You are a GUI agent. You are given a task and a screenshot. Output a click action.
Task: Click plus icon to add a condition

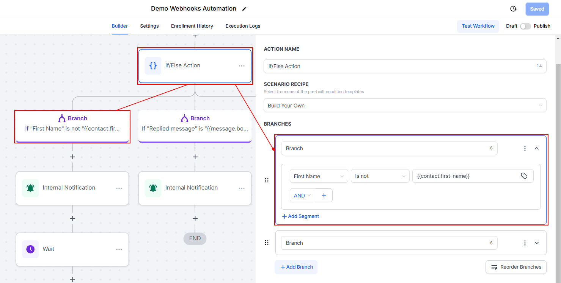coord(324,195)
